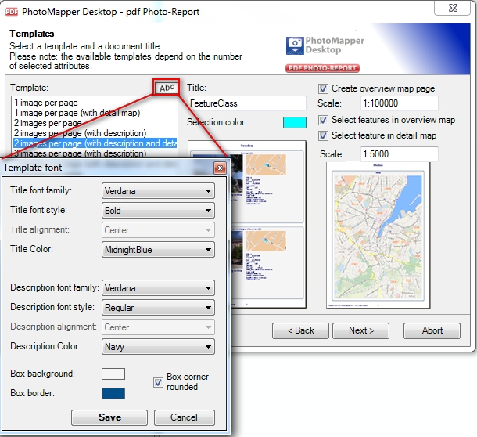This screenshot has width=477, height=437.
Task: Open the Description Color dropdown
Action: tap(158, 346)
